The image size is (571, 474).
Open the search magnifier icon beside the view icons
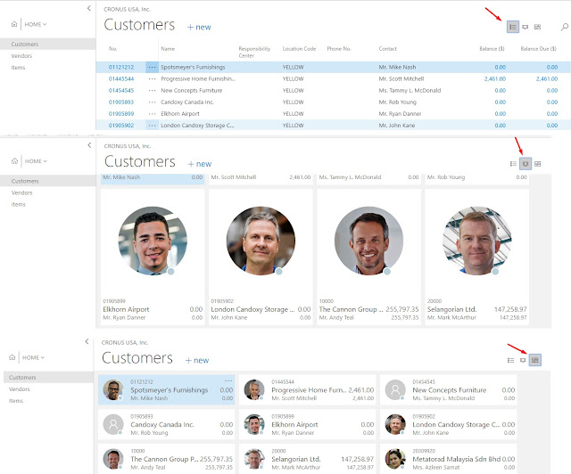coord(565,27)
